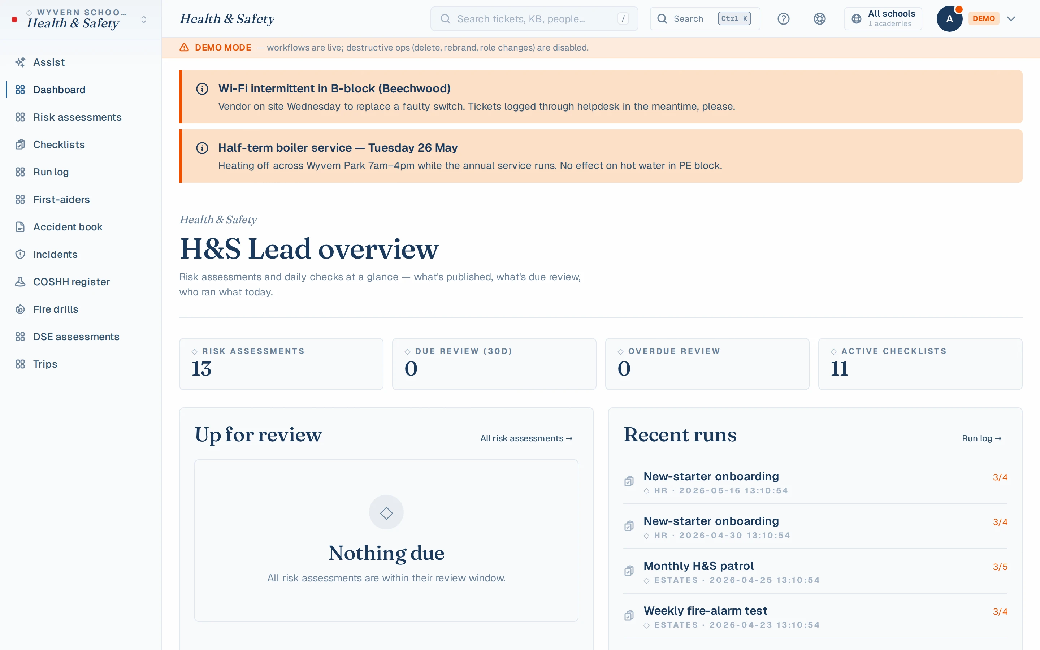Click the Health & Safety header title
Viewport: 1040px width, 650px height.
coord(227,19)
